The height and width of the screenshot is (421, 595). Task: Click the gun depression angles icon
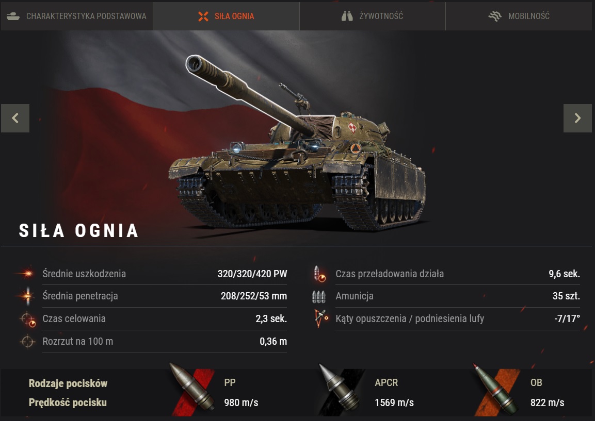(x=320, y=318)
